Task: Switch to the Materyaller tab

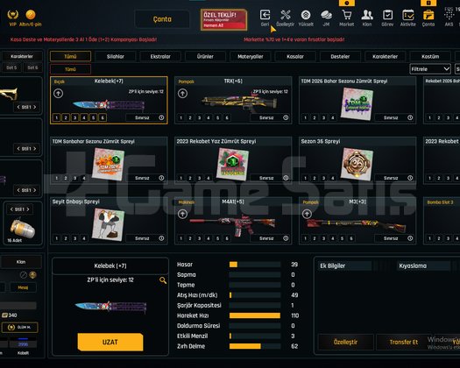Action: point(251,56)
